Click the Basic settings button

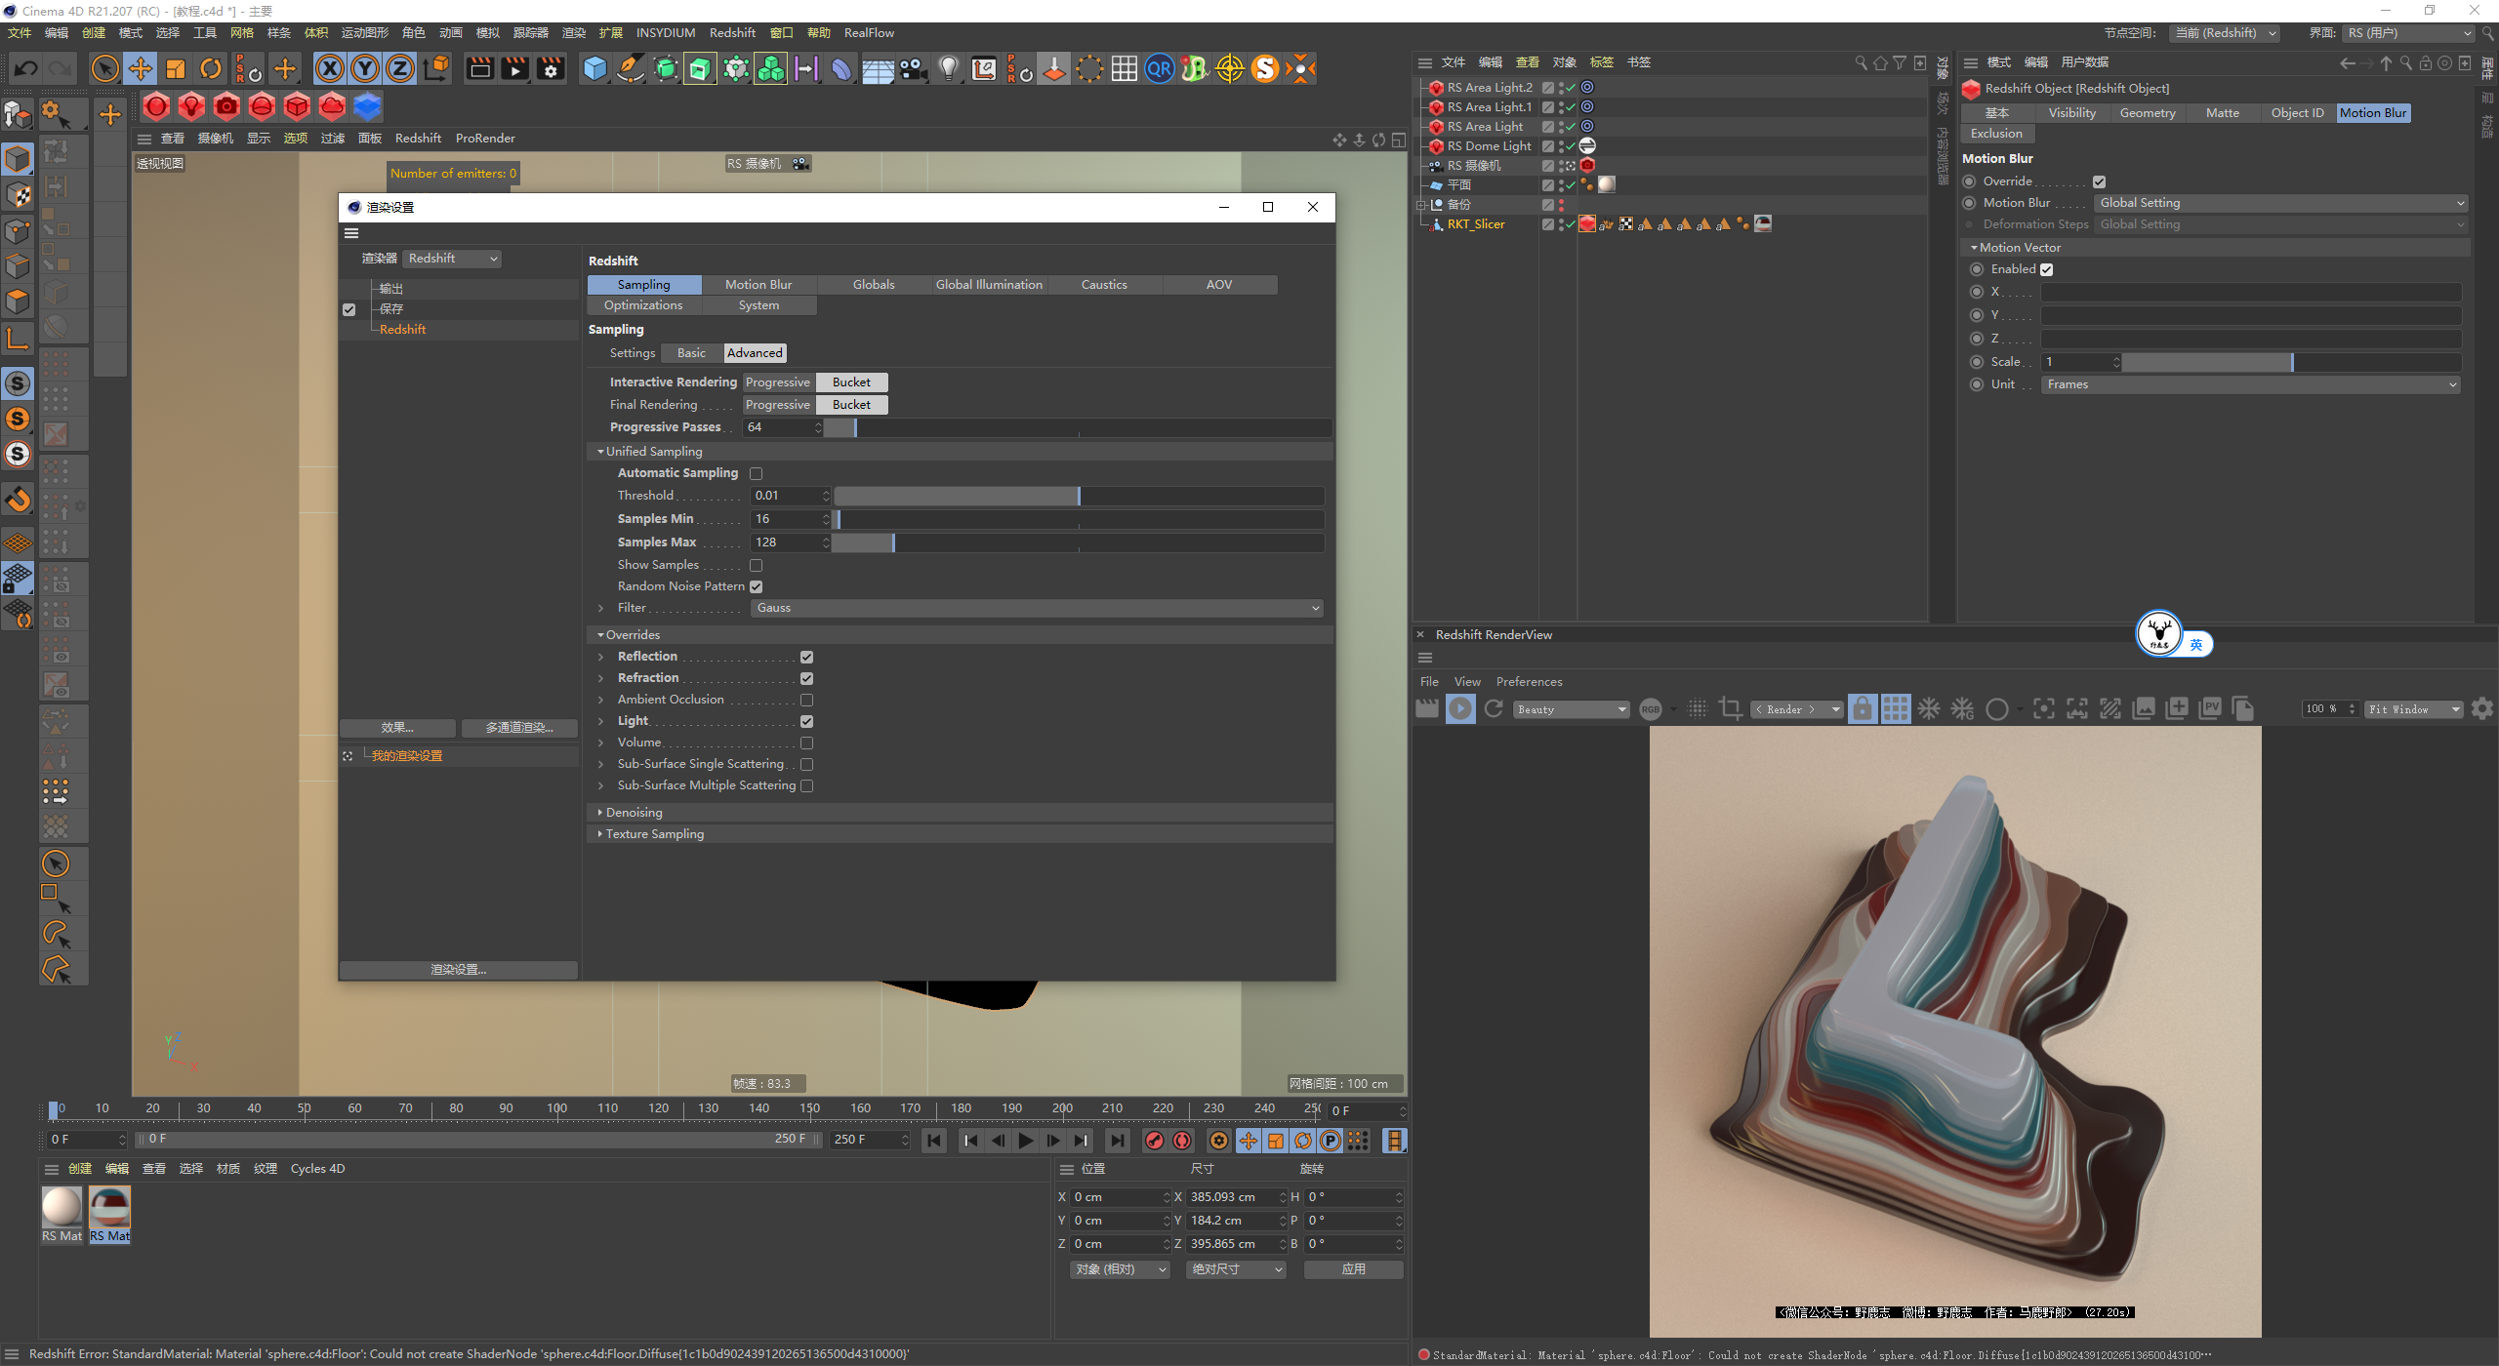(691, 352)
